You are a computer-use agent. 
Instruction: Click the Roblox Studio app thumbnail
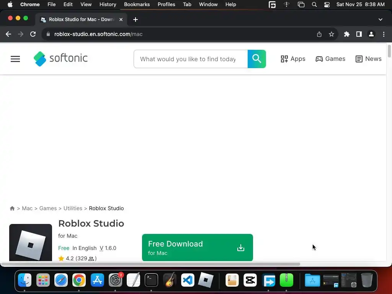click(x=31, y=242)
